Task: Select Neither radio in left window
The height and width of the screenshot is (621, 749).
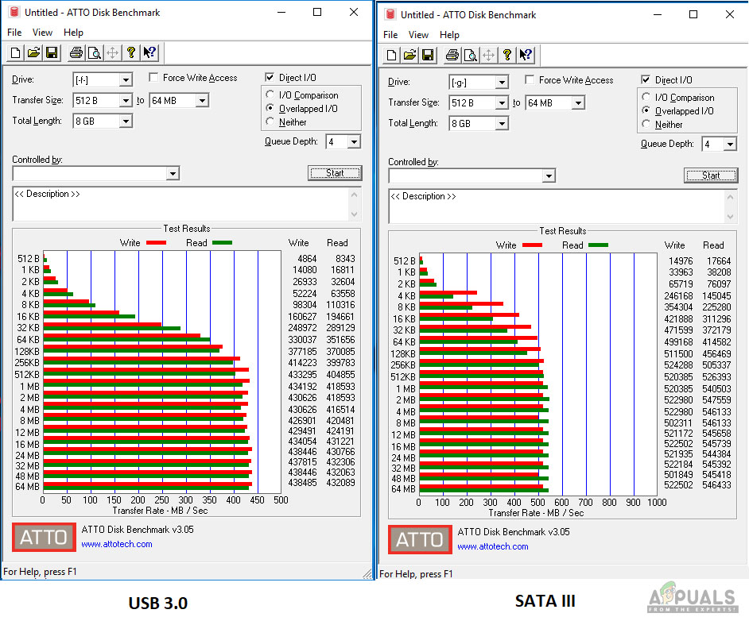Action: 270,121
